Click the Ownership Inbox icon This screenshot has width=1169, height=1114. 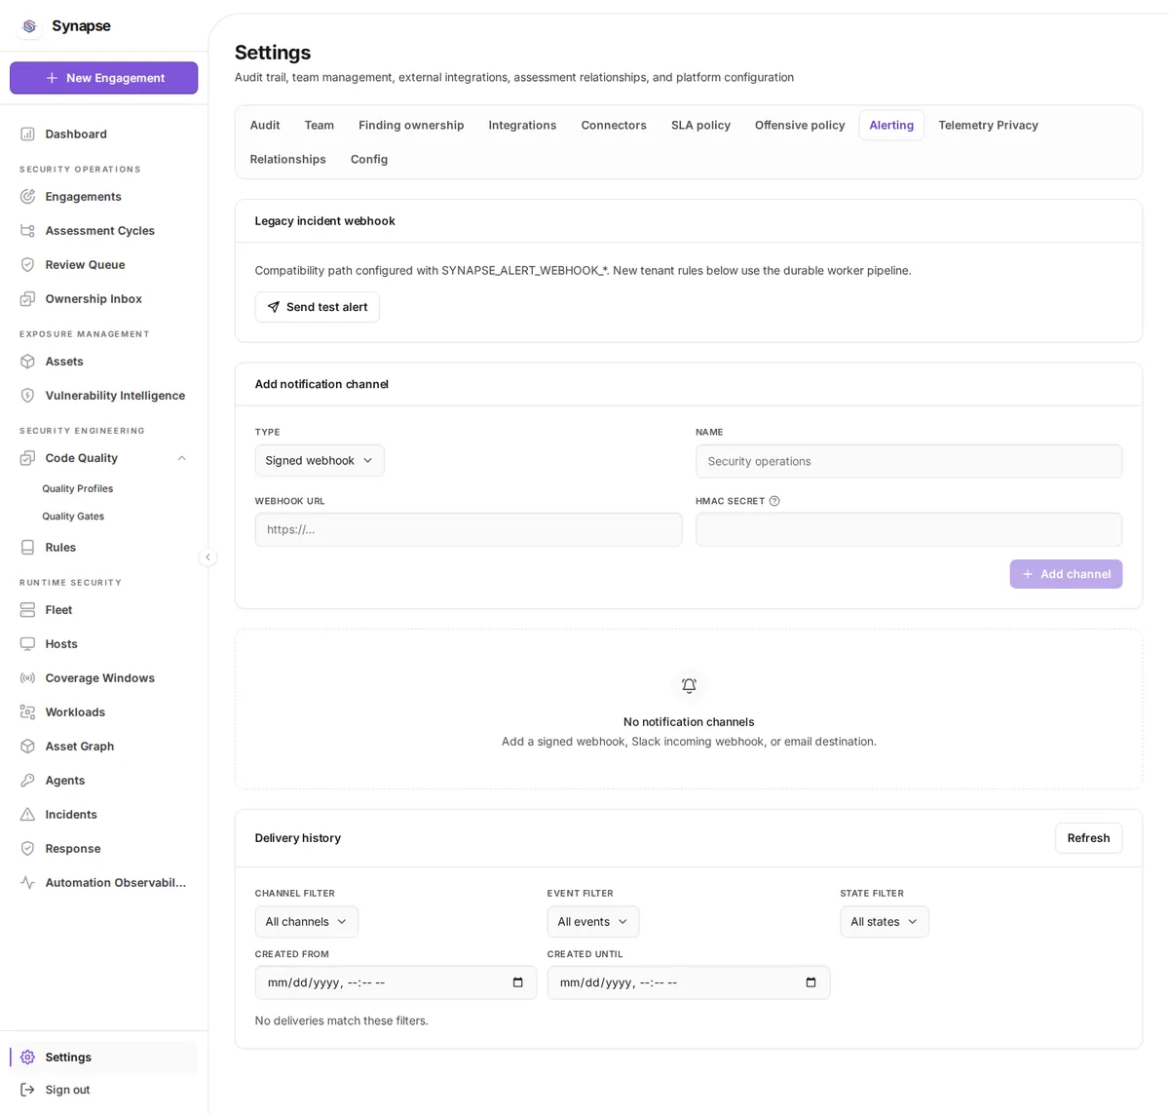tap(27, 298)
